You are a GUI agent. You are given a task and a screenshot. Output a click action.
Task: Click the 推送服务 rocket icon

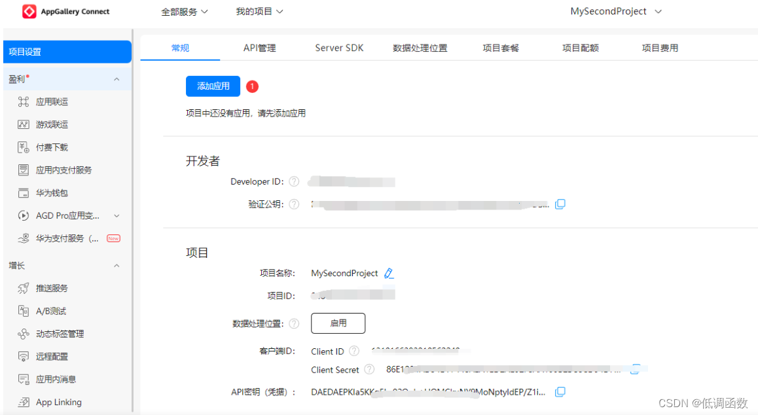23,288
